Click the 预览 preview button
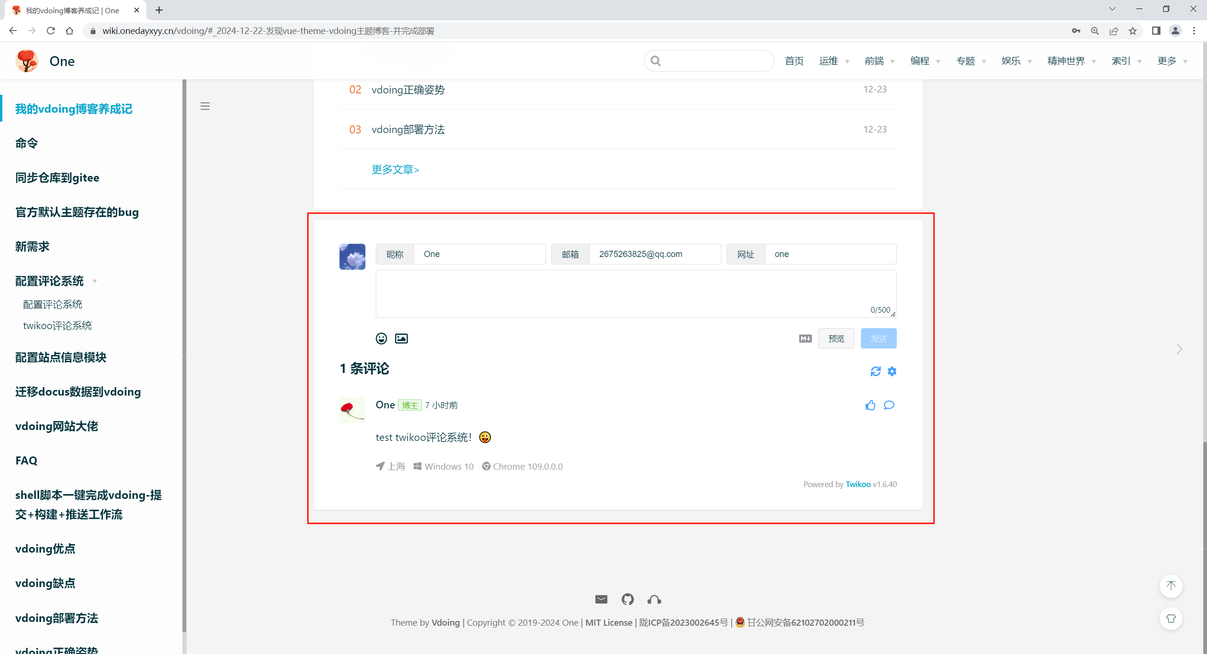The width and height of the screenshot is (1207, 654). [x=836, y=339]
